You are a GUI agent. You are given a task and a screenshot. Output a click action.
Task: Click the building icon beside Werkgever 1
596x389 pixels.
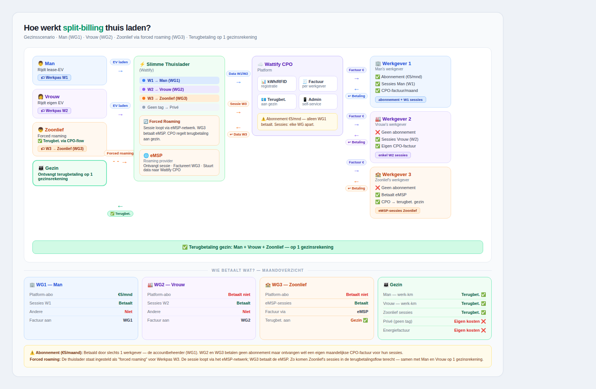coord(378,64)
